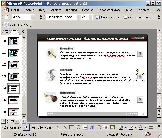
Task: Select slide 15 thumbnail
Action: tap(14, 100)
